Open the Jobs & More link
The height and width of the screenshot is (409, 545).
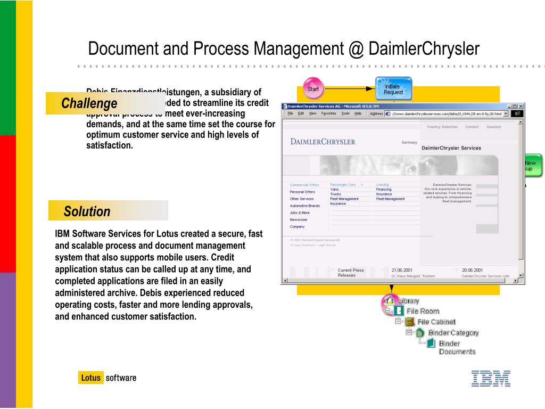[300, 213]
